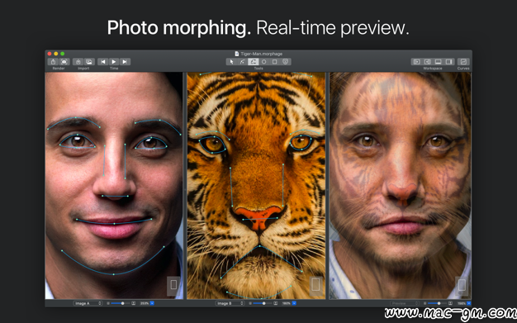Choose the circle shape tool
Image resolution: width=517 pixels, height=323 pixels.
click(263, 62)
